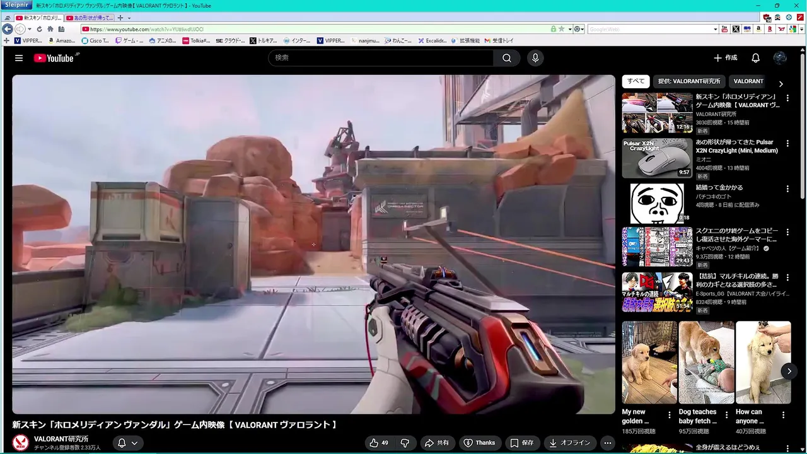The width and height of the screenshot is (807, 454).
Task: Open the new tab plus button
Action: coord(120,18)
